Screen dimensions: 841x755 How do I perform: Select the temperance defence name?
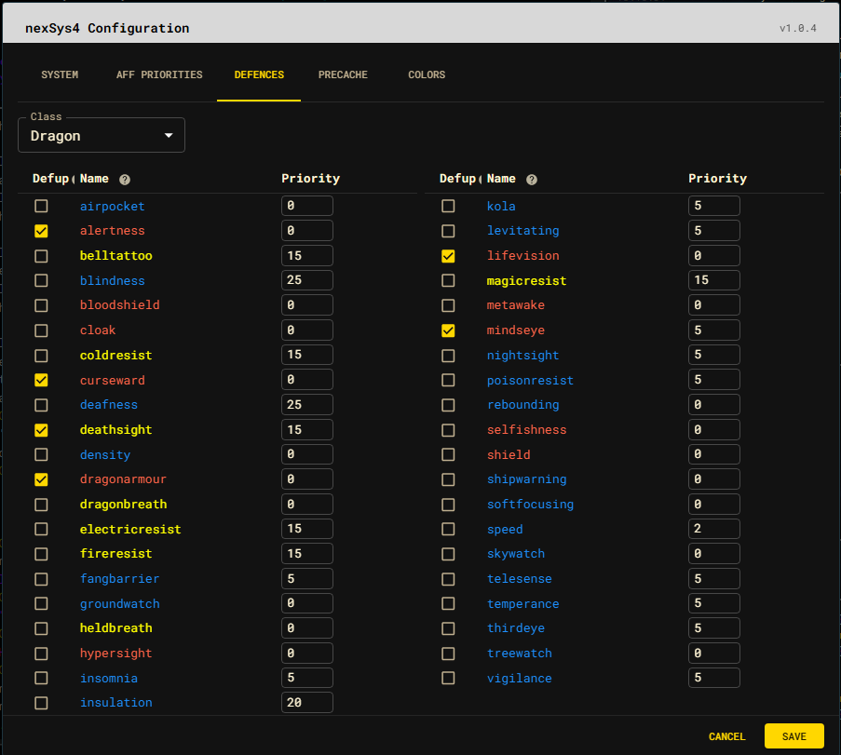click(x=522, y=604)
